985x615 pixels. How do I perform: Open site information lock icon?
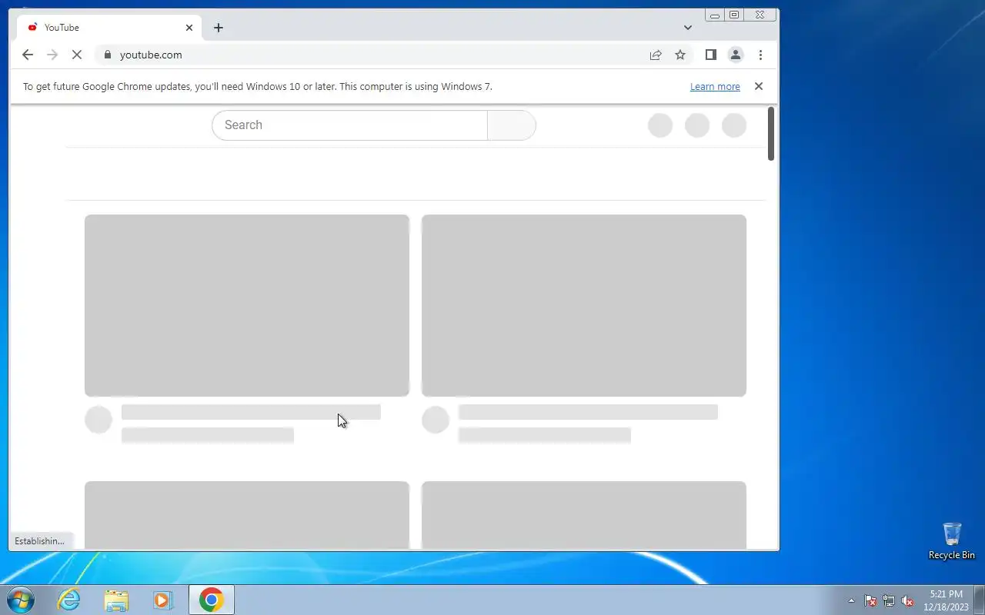coord(107,55)
